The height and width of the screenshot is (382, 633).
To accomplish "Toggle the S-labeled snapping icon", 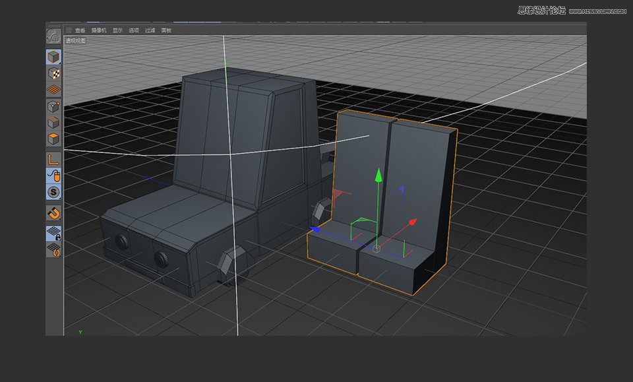I will click(x=52, y=193).
